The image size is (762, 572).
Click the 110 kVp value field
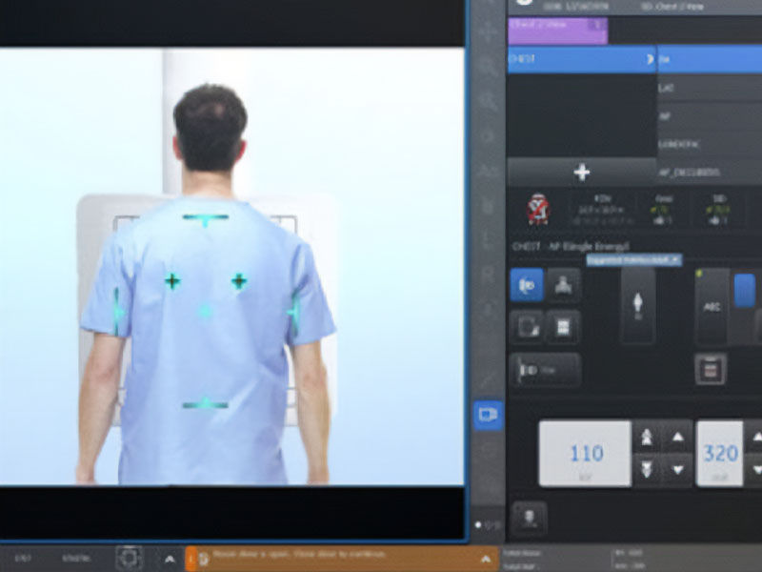coord(586,454)
